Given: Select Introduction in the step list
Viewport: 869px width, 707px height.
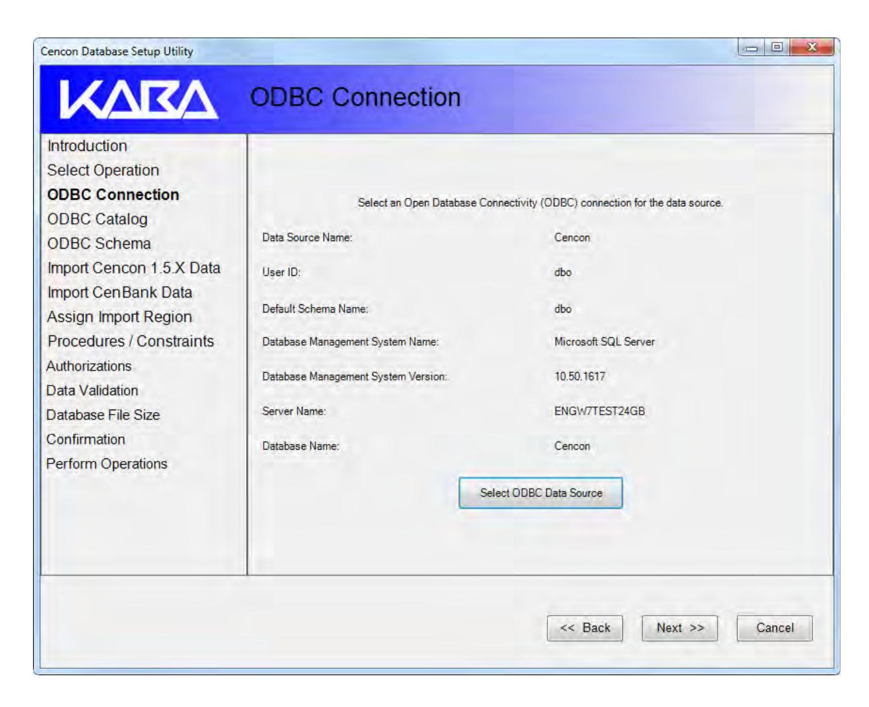Looking at the screenshot, I should click(x=87, y=146).
